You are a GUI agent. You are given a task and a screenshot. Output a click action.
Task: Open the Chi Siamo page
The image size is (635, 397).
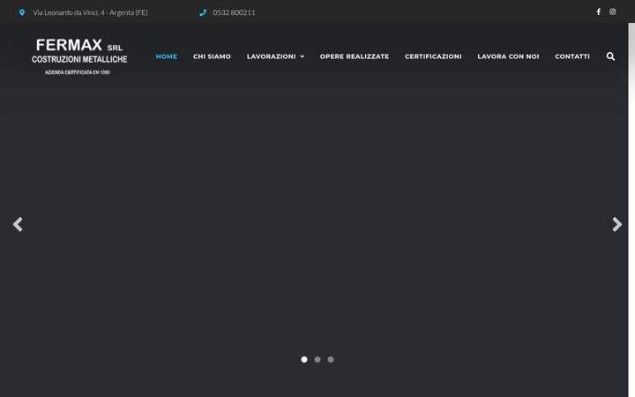(212, 56)
